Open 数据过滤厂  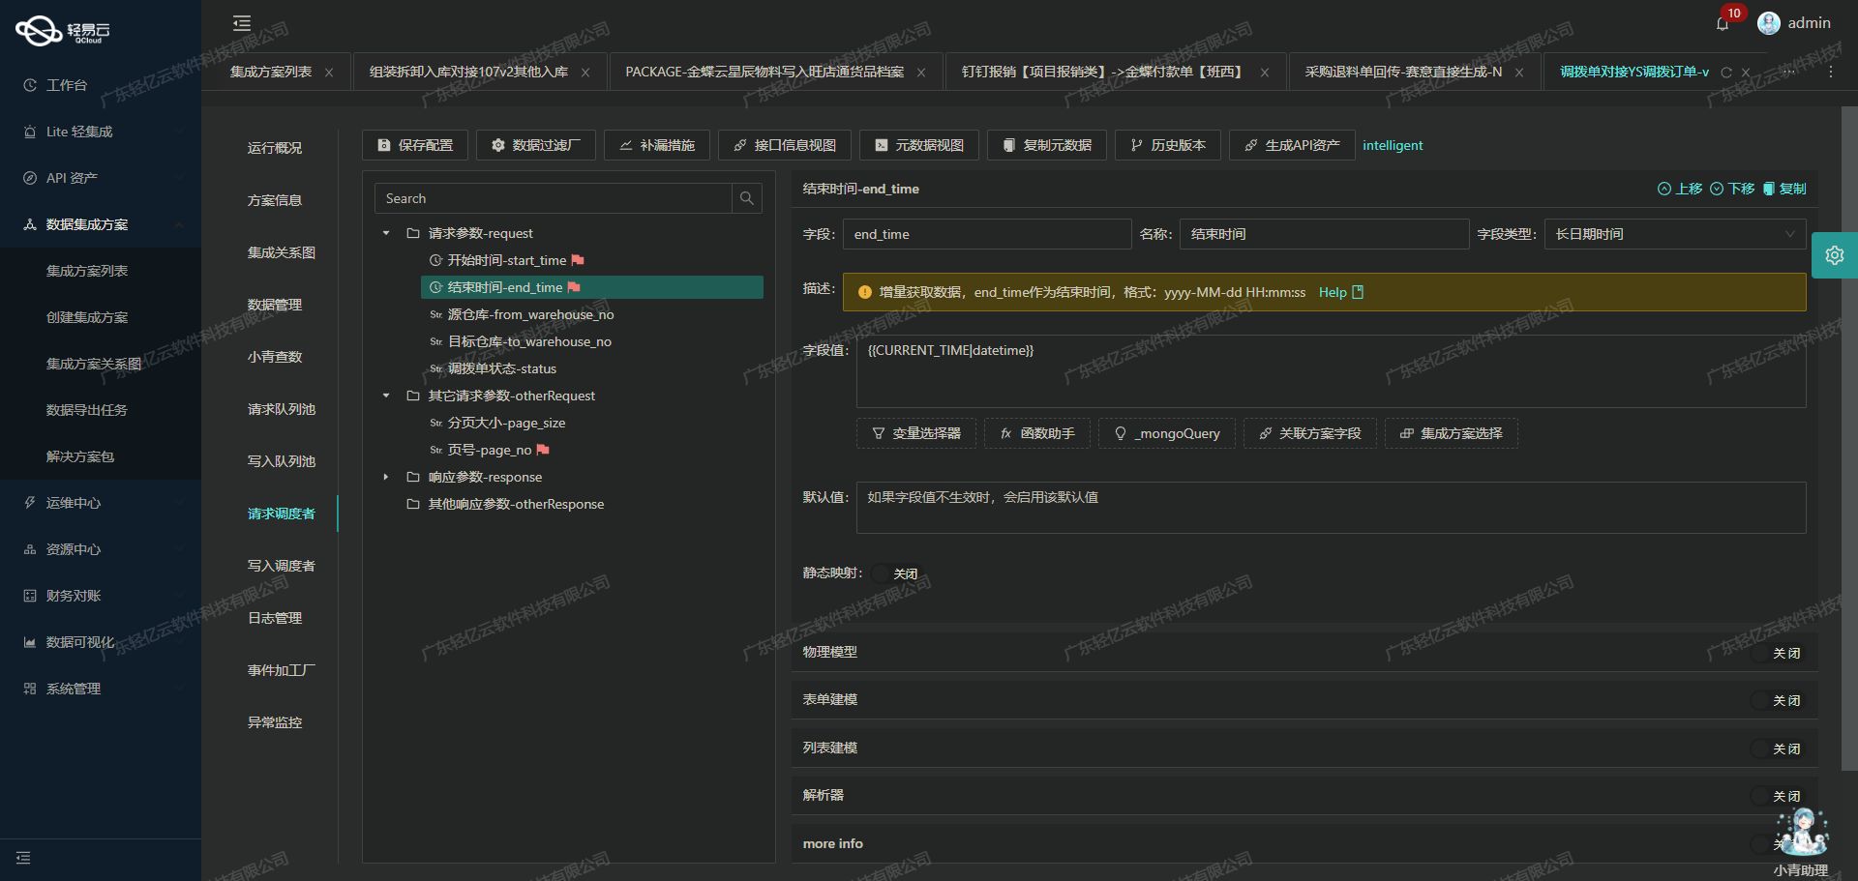coord(536,145)
